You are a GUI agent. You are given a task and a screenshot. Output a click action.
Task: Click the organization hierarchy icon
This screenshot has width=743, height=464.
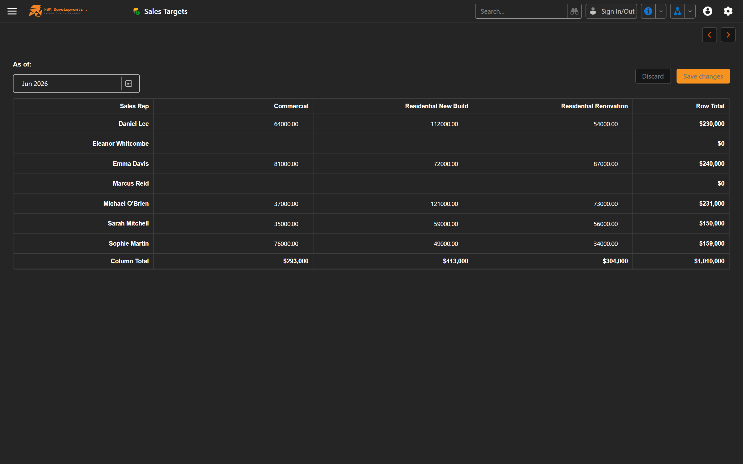[x=678, y=11]
